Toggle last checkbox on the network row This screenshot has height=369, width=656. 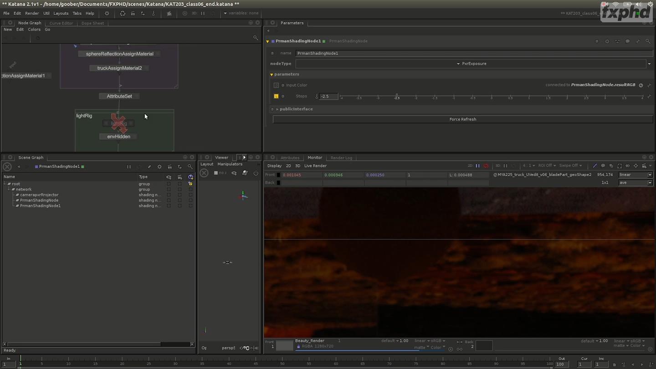(x=190, y=190)
